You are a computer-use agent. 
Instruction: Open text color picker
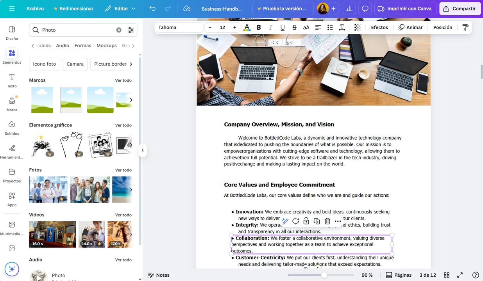click(x=247, y=27)
